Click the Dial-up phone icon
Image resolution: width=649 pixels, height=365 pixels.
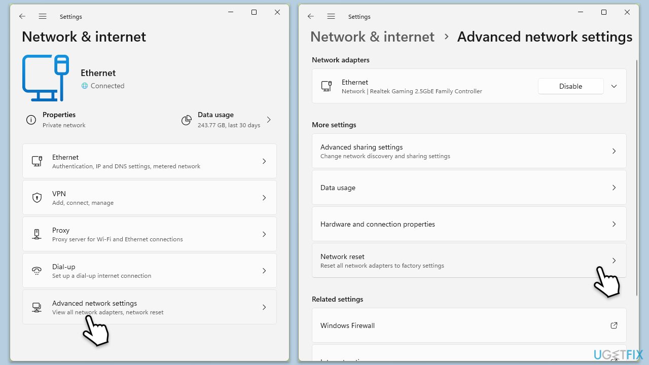(37, 271)
